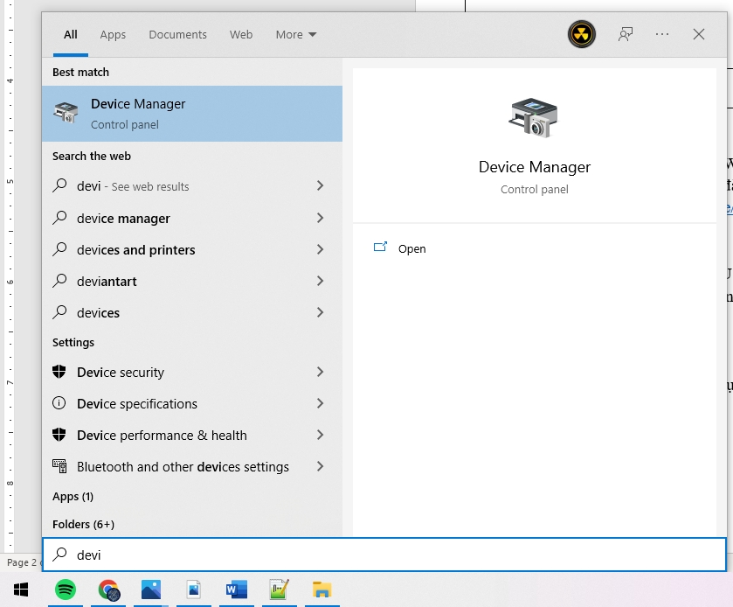Expand the More filter dropdown

tap(296, 35)
